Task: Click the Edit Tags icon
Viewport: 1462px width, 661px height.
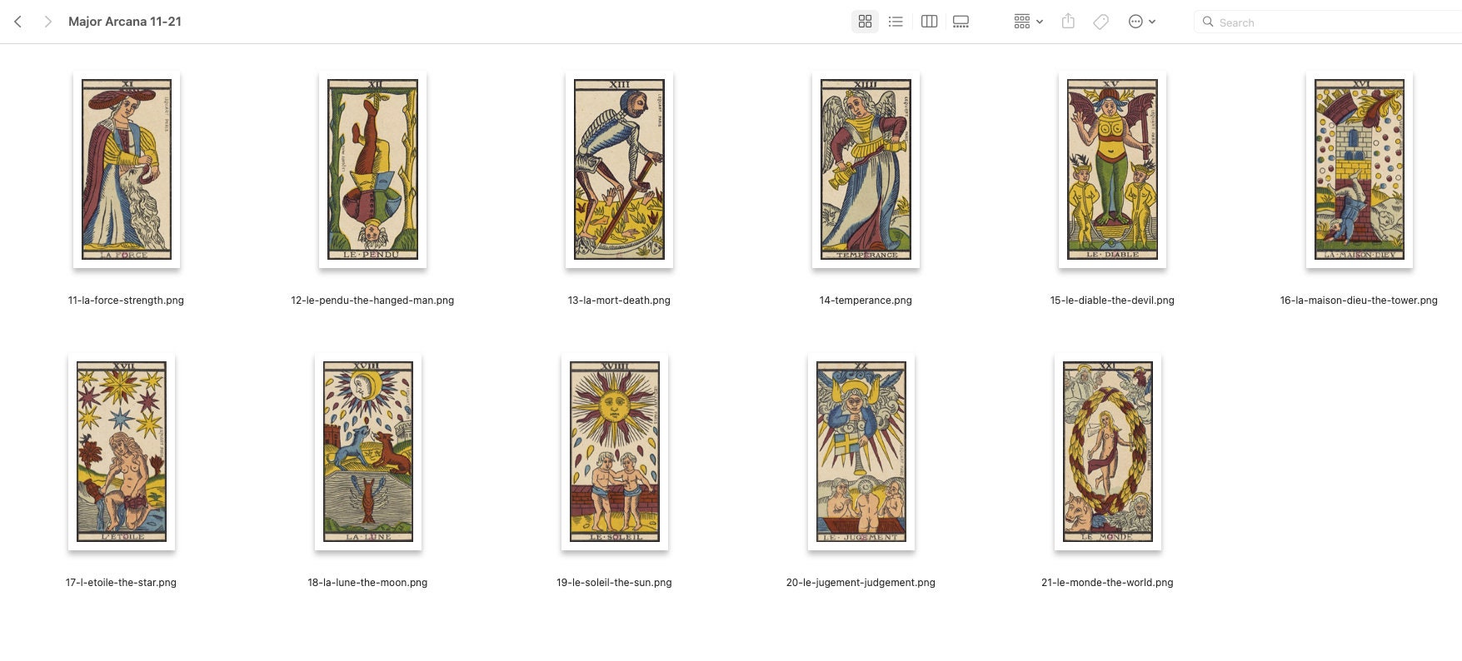Action: (x=1100, y=22)
